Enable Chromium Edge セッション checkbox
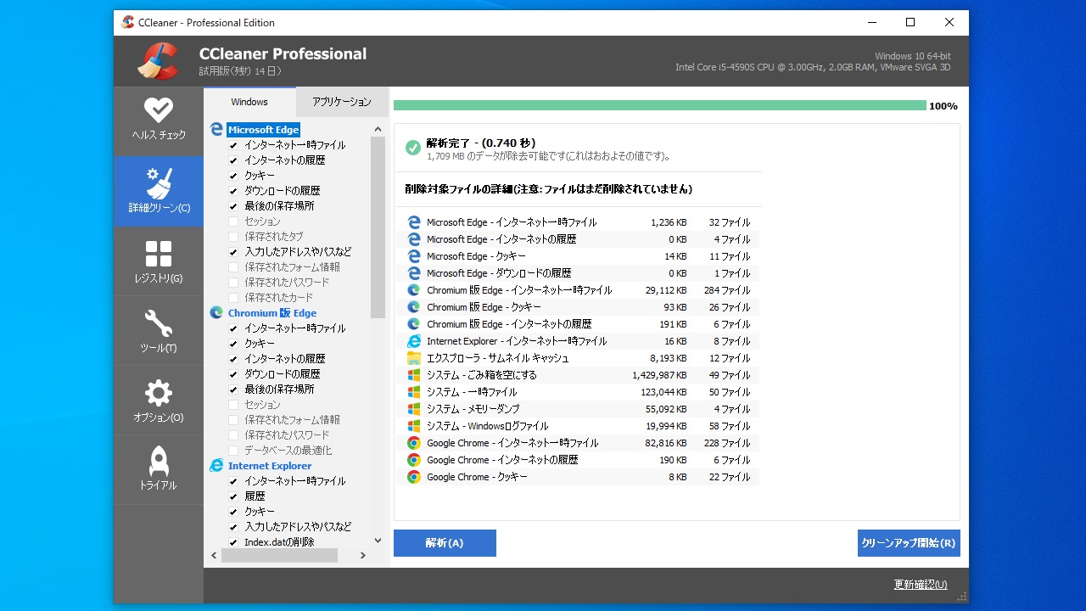 (234, 405)
